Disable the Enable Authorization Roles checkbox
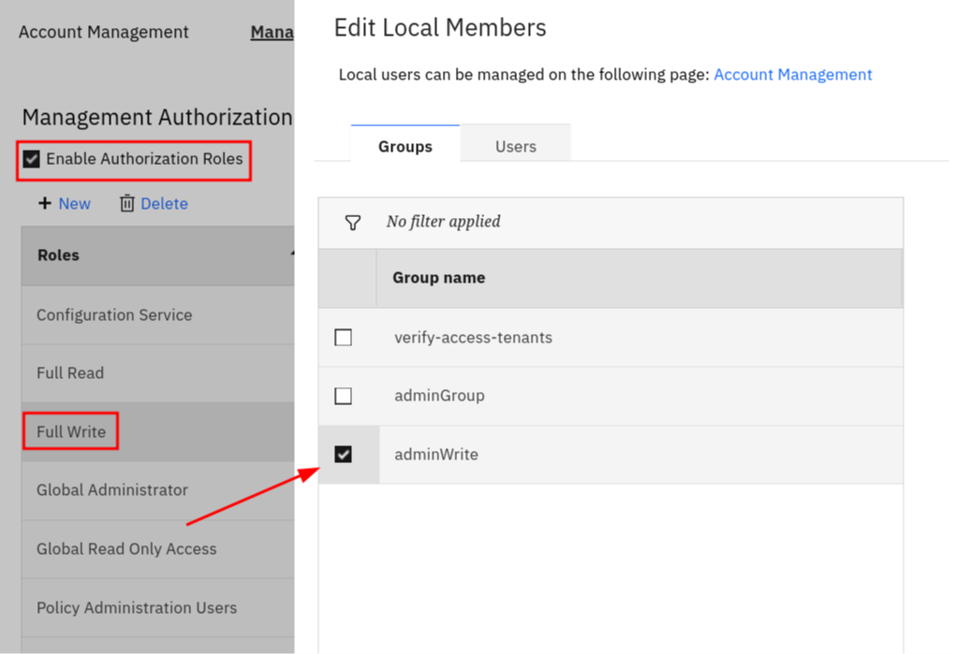The width and height of the screenshot is (956, 654). pyautogui.click(x=31, y=158)
